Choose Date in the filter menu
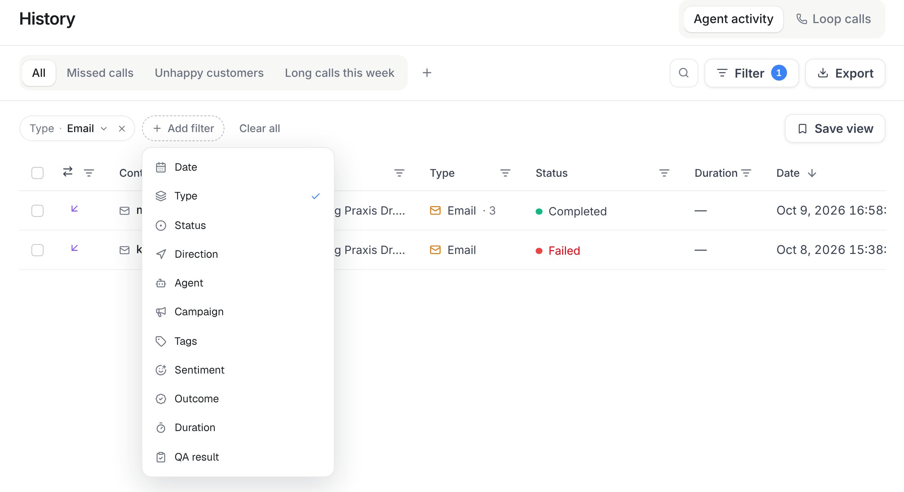904x492 pixels. click(x=238, y=167)
